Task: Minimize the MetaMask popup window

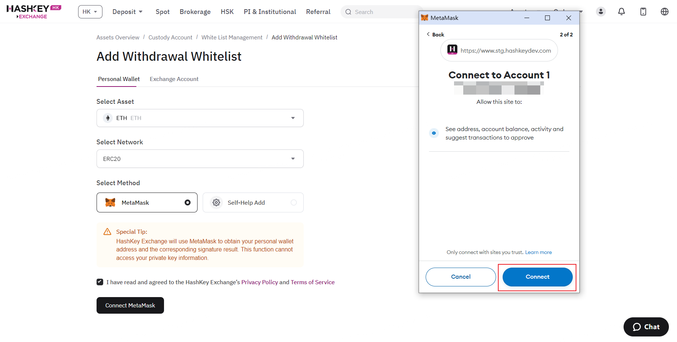Action: (x=527, y=18)
